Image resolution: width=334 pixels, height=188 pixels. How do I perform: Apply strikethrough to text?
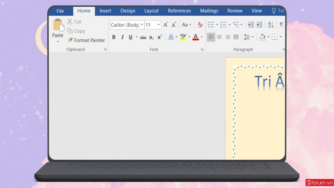coord(143,37)
